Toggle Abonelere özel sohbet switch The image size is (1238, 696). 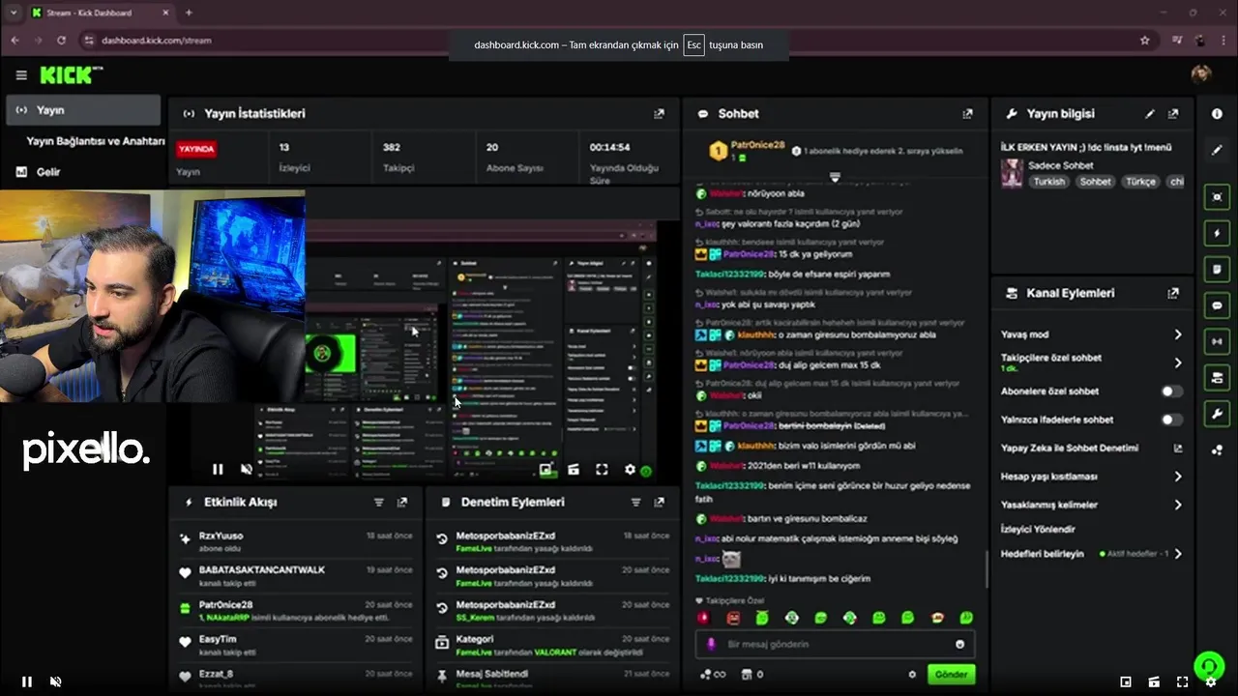point(1171,391)
